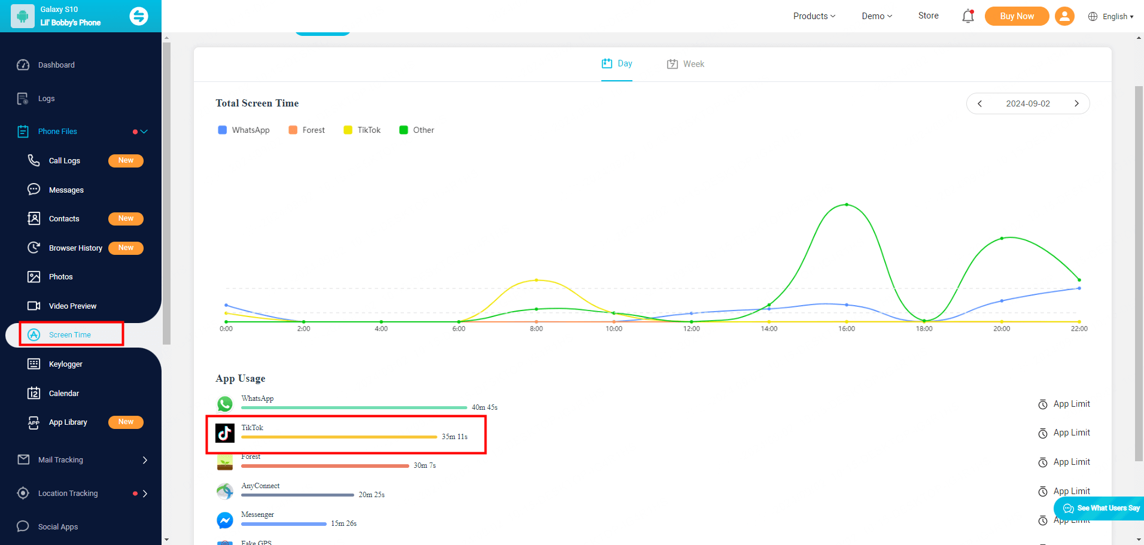The width and height of the screenshot is (1144, 545).
Task: Expand the Mail Tracking submenu arrow
Action: [145, 460]
